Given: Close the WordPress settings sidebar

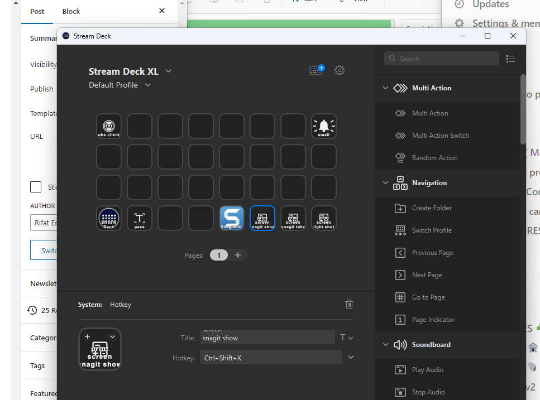Looking at the screenshot, I should click(x=162, y=11).
